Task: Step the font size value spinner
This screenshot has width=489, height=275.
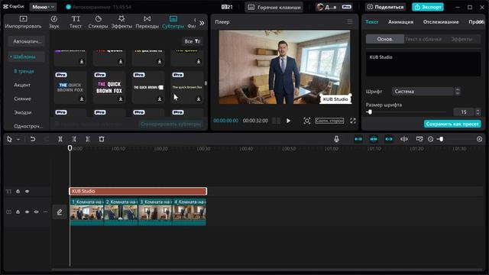Action: click(478, 112)
